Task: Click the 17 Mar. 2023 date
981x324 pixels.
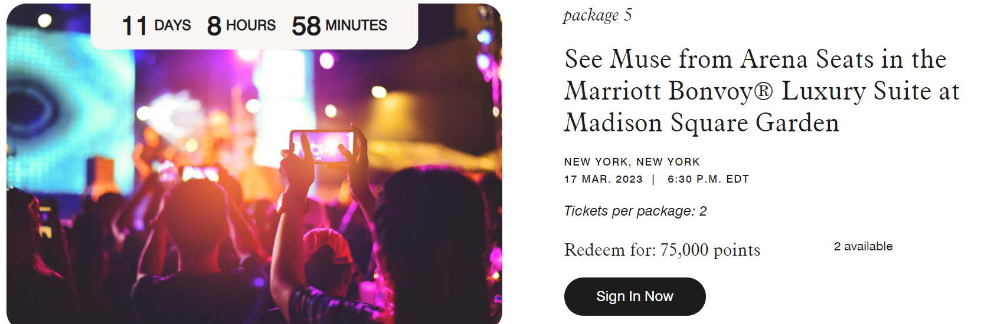Action: (603, 179)
